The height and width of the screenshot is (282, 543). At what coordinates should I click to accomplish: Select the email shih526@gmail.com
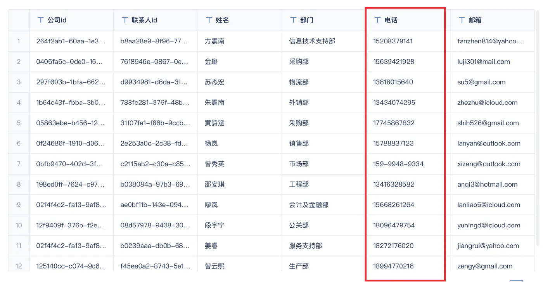488,123
